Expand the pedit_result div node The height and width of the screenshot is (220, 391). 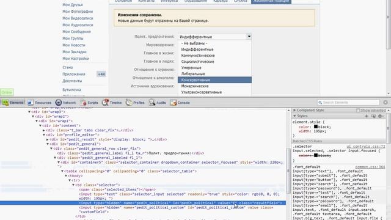coord(48,139)
